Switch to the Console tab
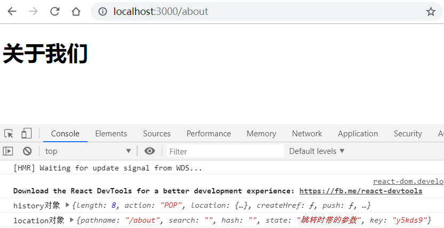The height and width of the screenshot is (228, 444). [65, 134]
